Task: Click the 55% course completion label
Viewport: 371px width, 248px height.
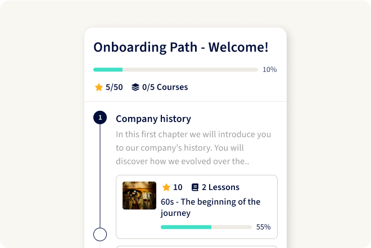Action: pos(264,227)
